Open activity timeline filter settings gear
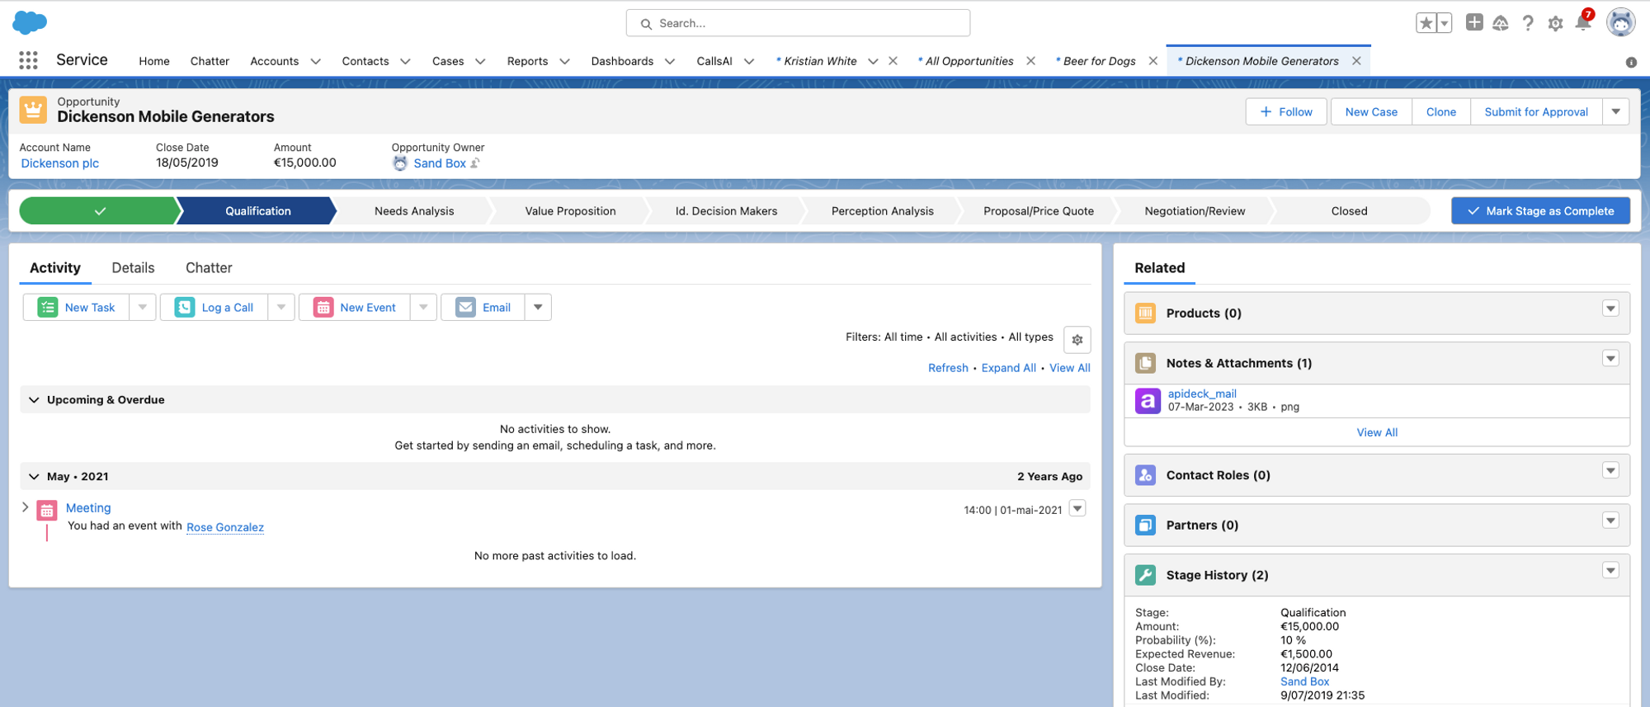The height and width of the screenshot is (707, 1650). point(1077,339)
